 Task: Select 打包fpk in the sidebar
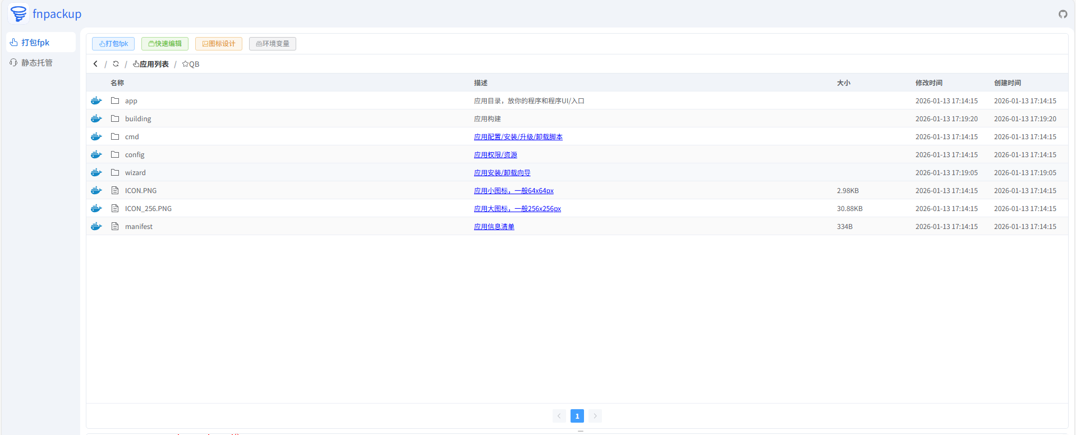point(41,42)
